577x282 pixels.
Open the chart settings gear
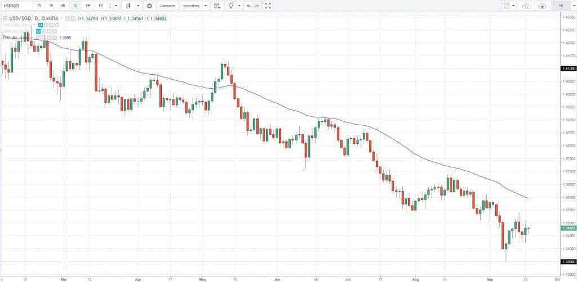point(149,6)
